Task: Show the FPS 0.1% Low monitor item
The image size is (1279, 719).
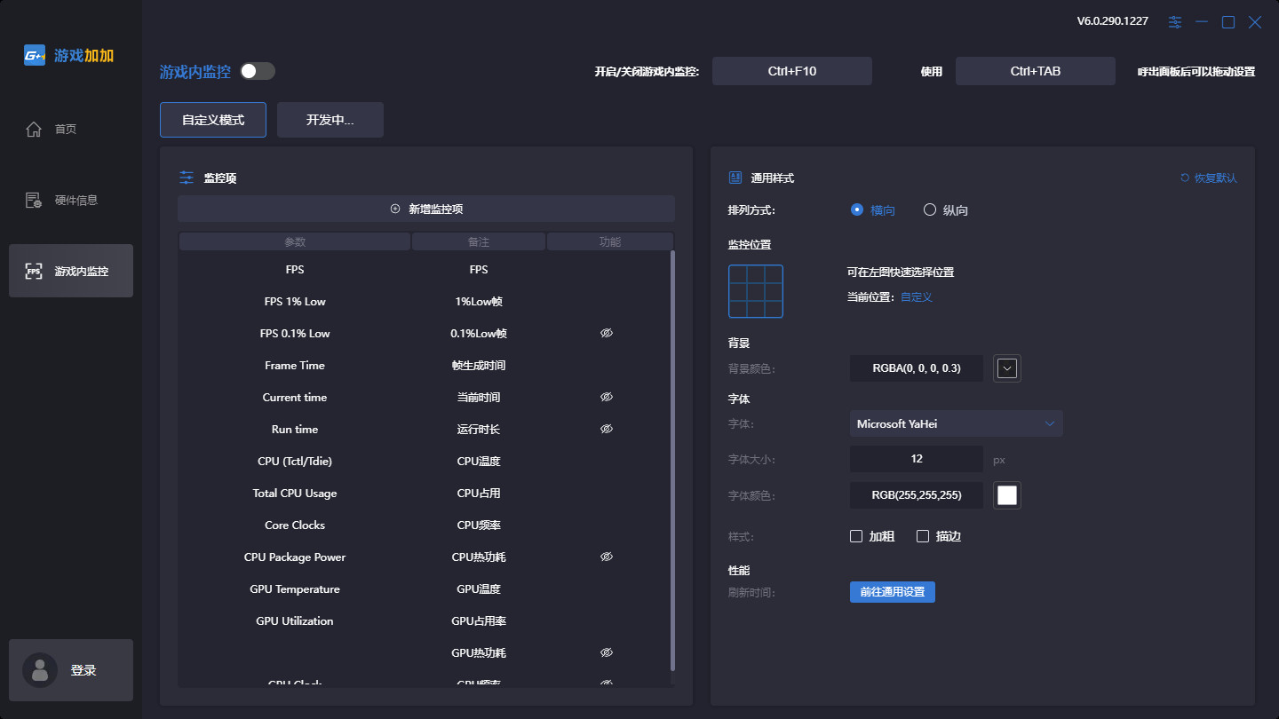Action: pyautogui.click(x=607, y=334)
